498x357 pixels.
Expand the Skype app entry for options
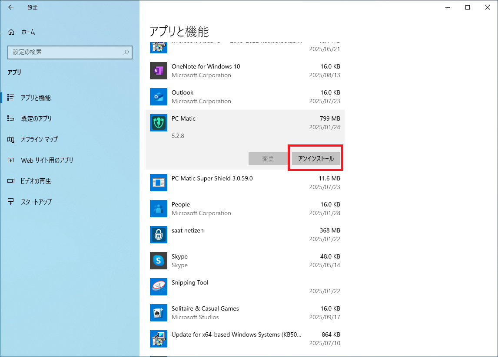(243, 261)
